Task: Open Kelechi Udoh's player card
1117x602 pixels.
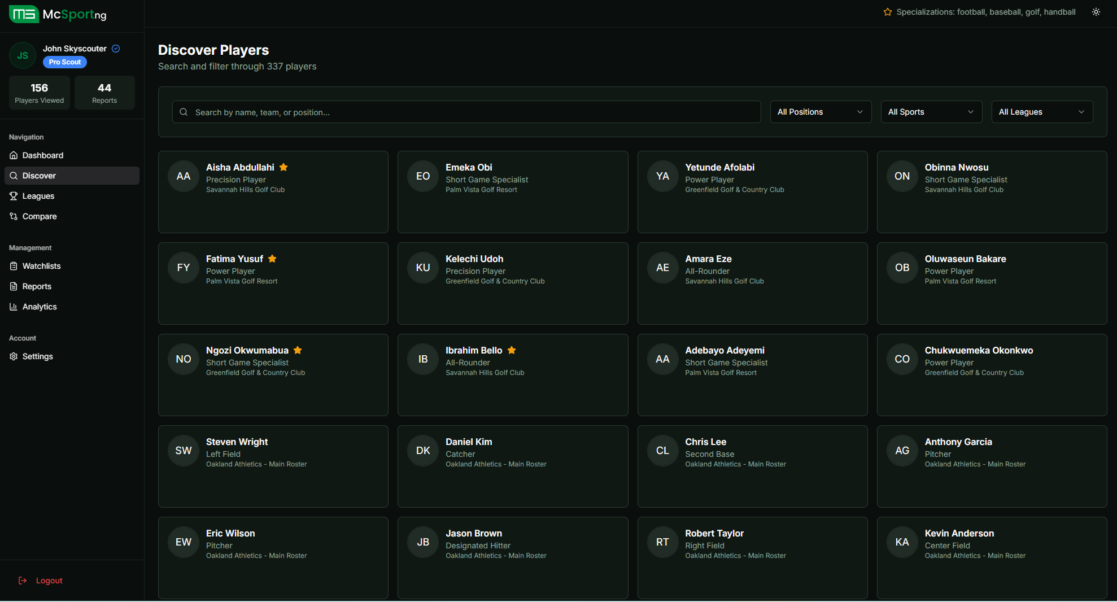Action: click(x=512, y=283)
